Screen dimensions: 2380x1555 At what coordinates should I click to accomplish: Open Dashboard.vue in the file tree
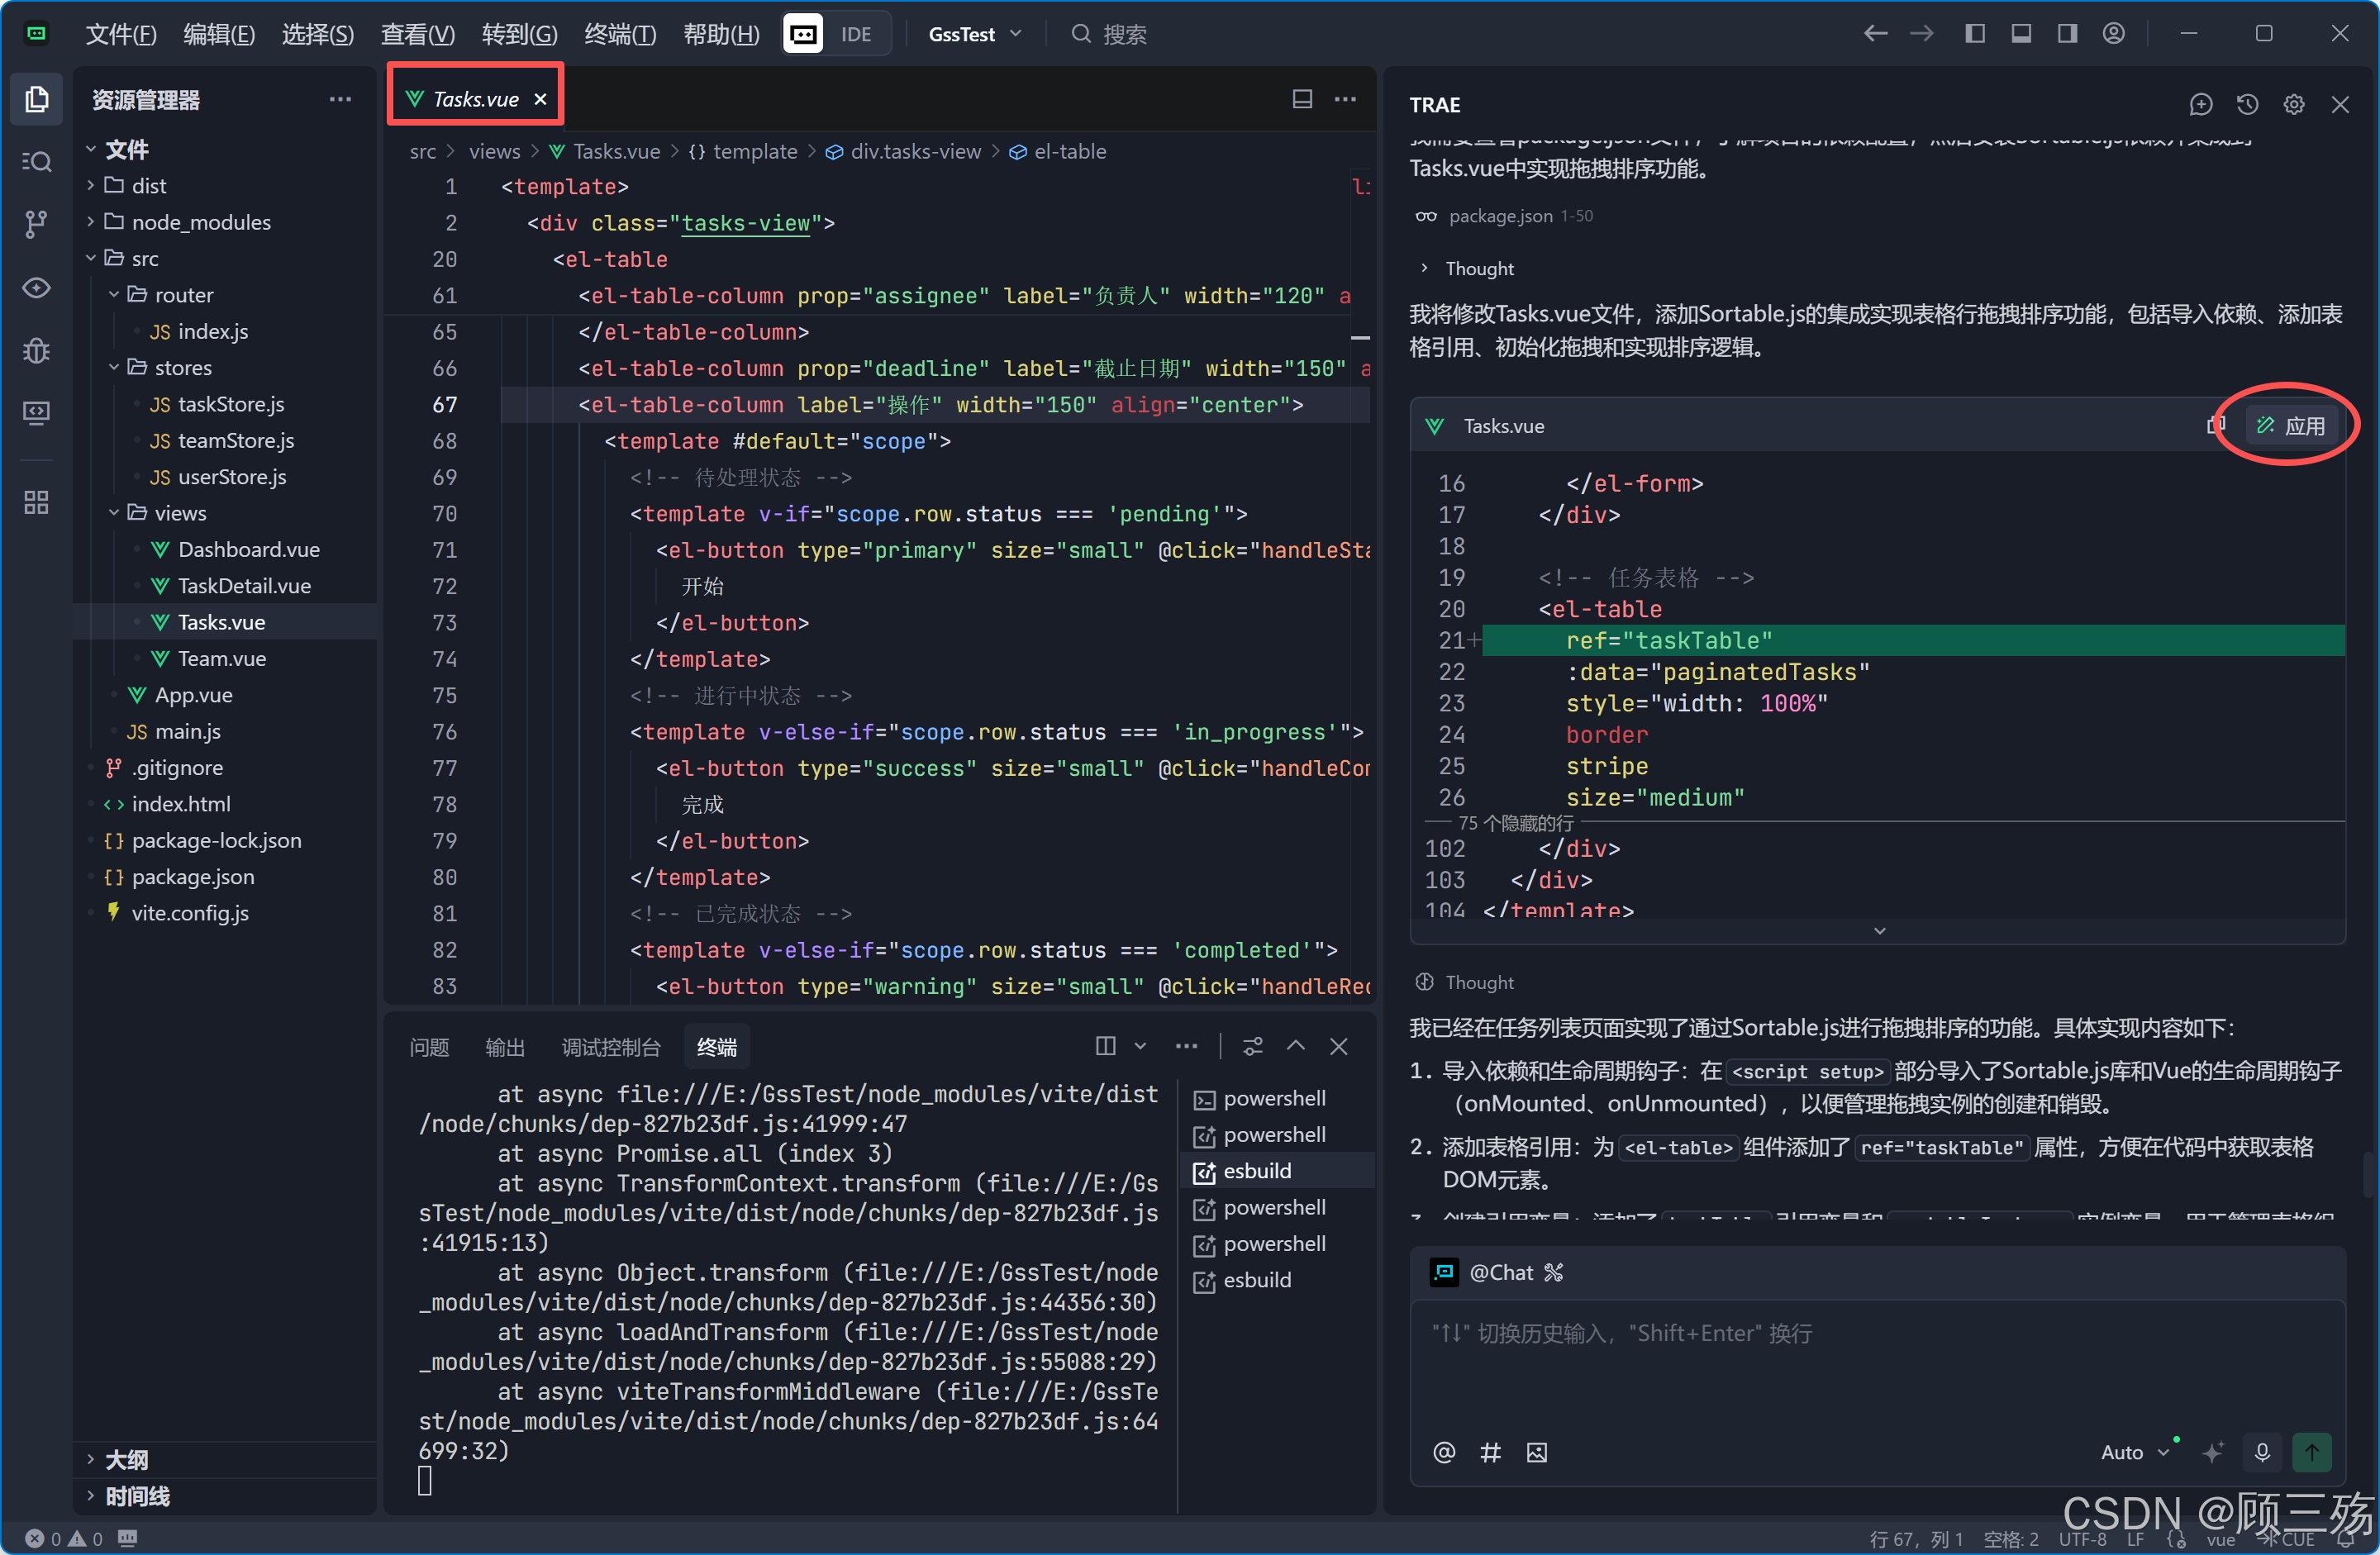pos(248,549)
